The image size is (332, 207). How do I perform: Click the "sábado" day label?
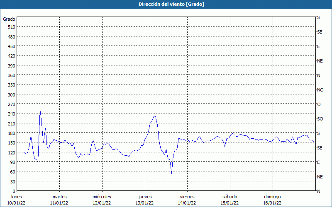pos(230,197)
